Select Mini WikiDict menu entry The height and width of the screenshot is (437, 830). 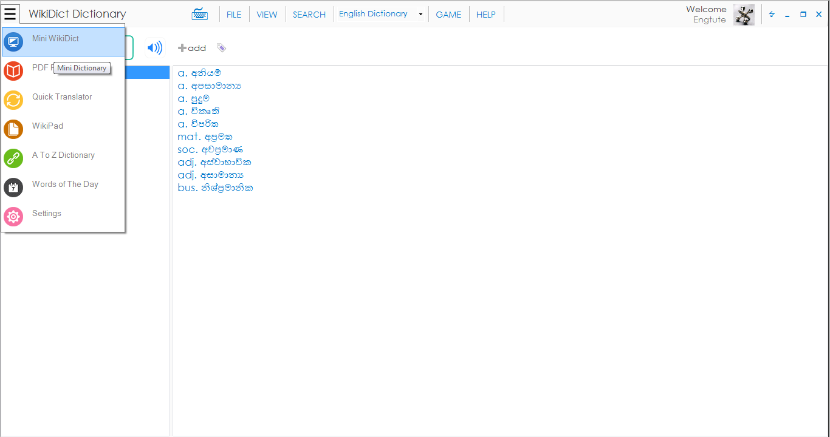pos(64,42)
